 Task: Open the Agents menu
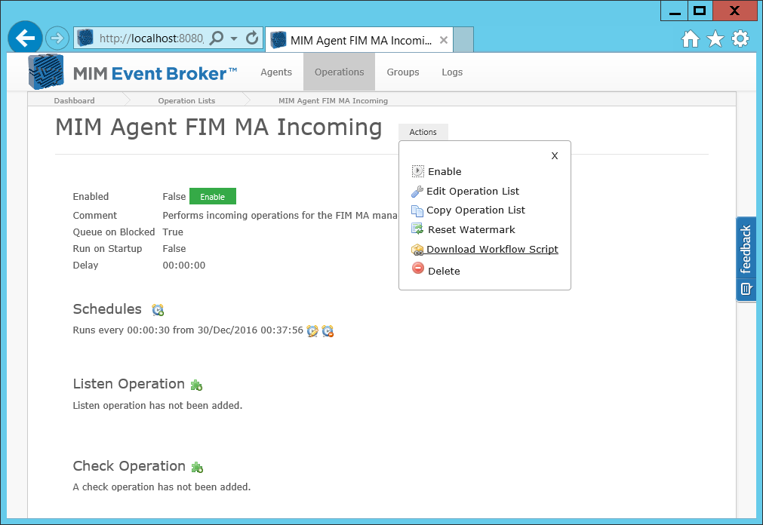click(276, 72)
